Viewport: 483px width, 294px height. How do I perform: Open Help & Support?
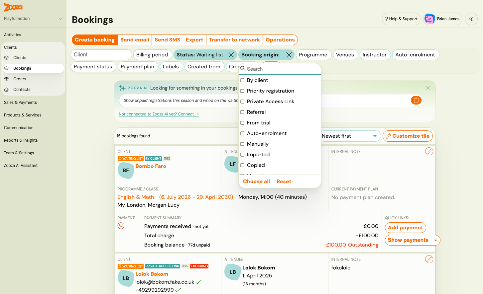click(401, 19)
